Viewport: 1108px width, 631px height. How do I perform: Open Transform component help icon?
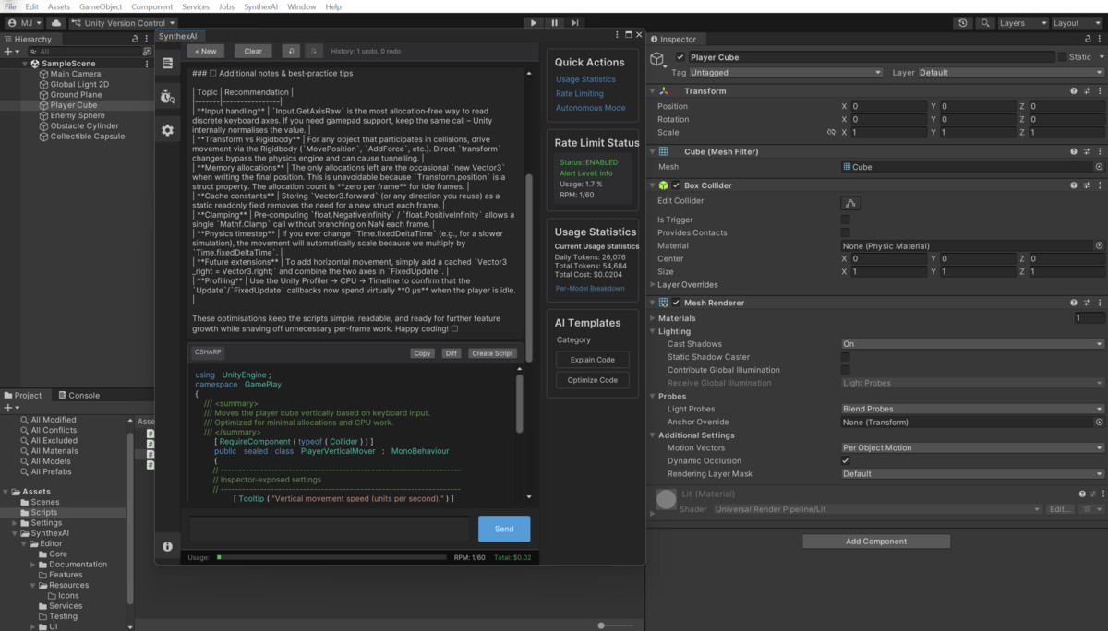click(x=1073, y=91)
